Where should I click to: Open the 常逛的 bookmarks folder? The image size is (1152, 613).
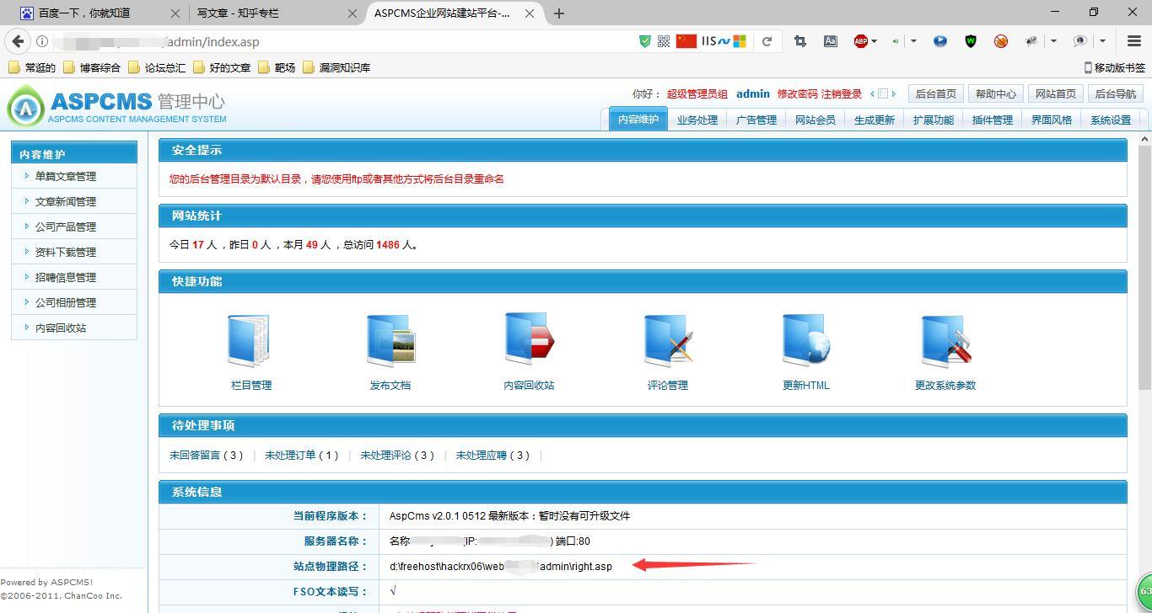tap(32, 67)
